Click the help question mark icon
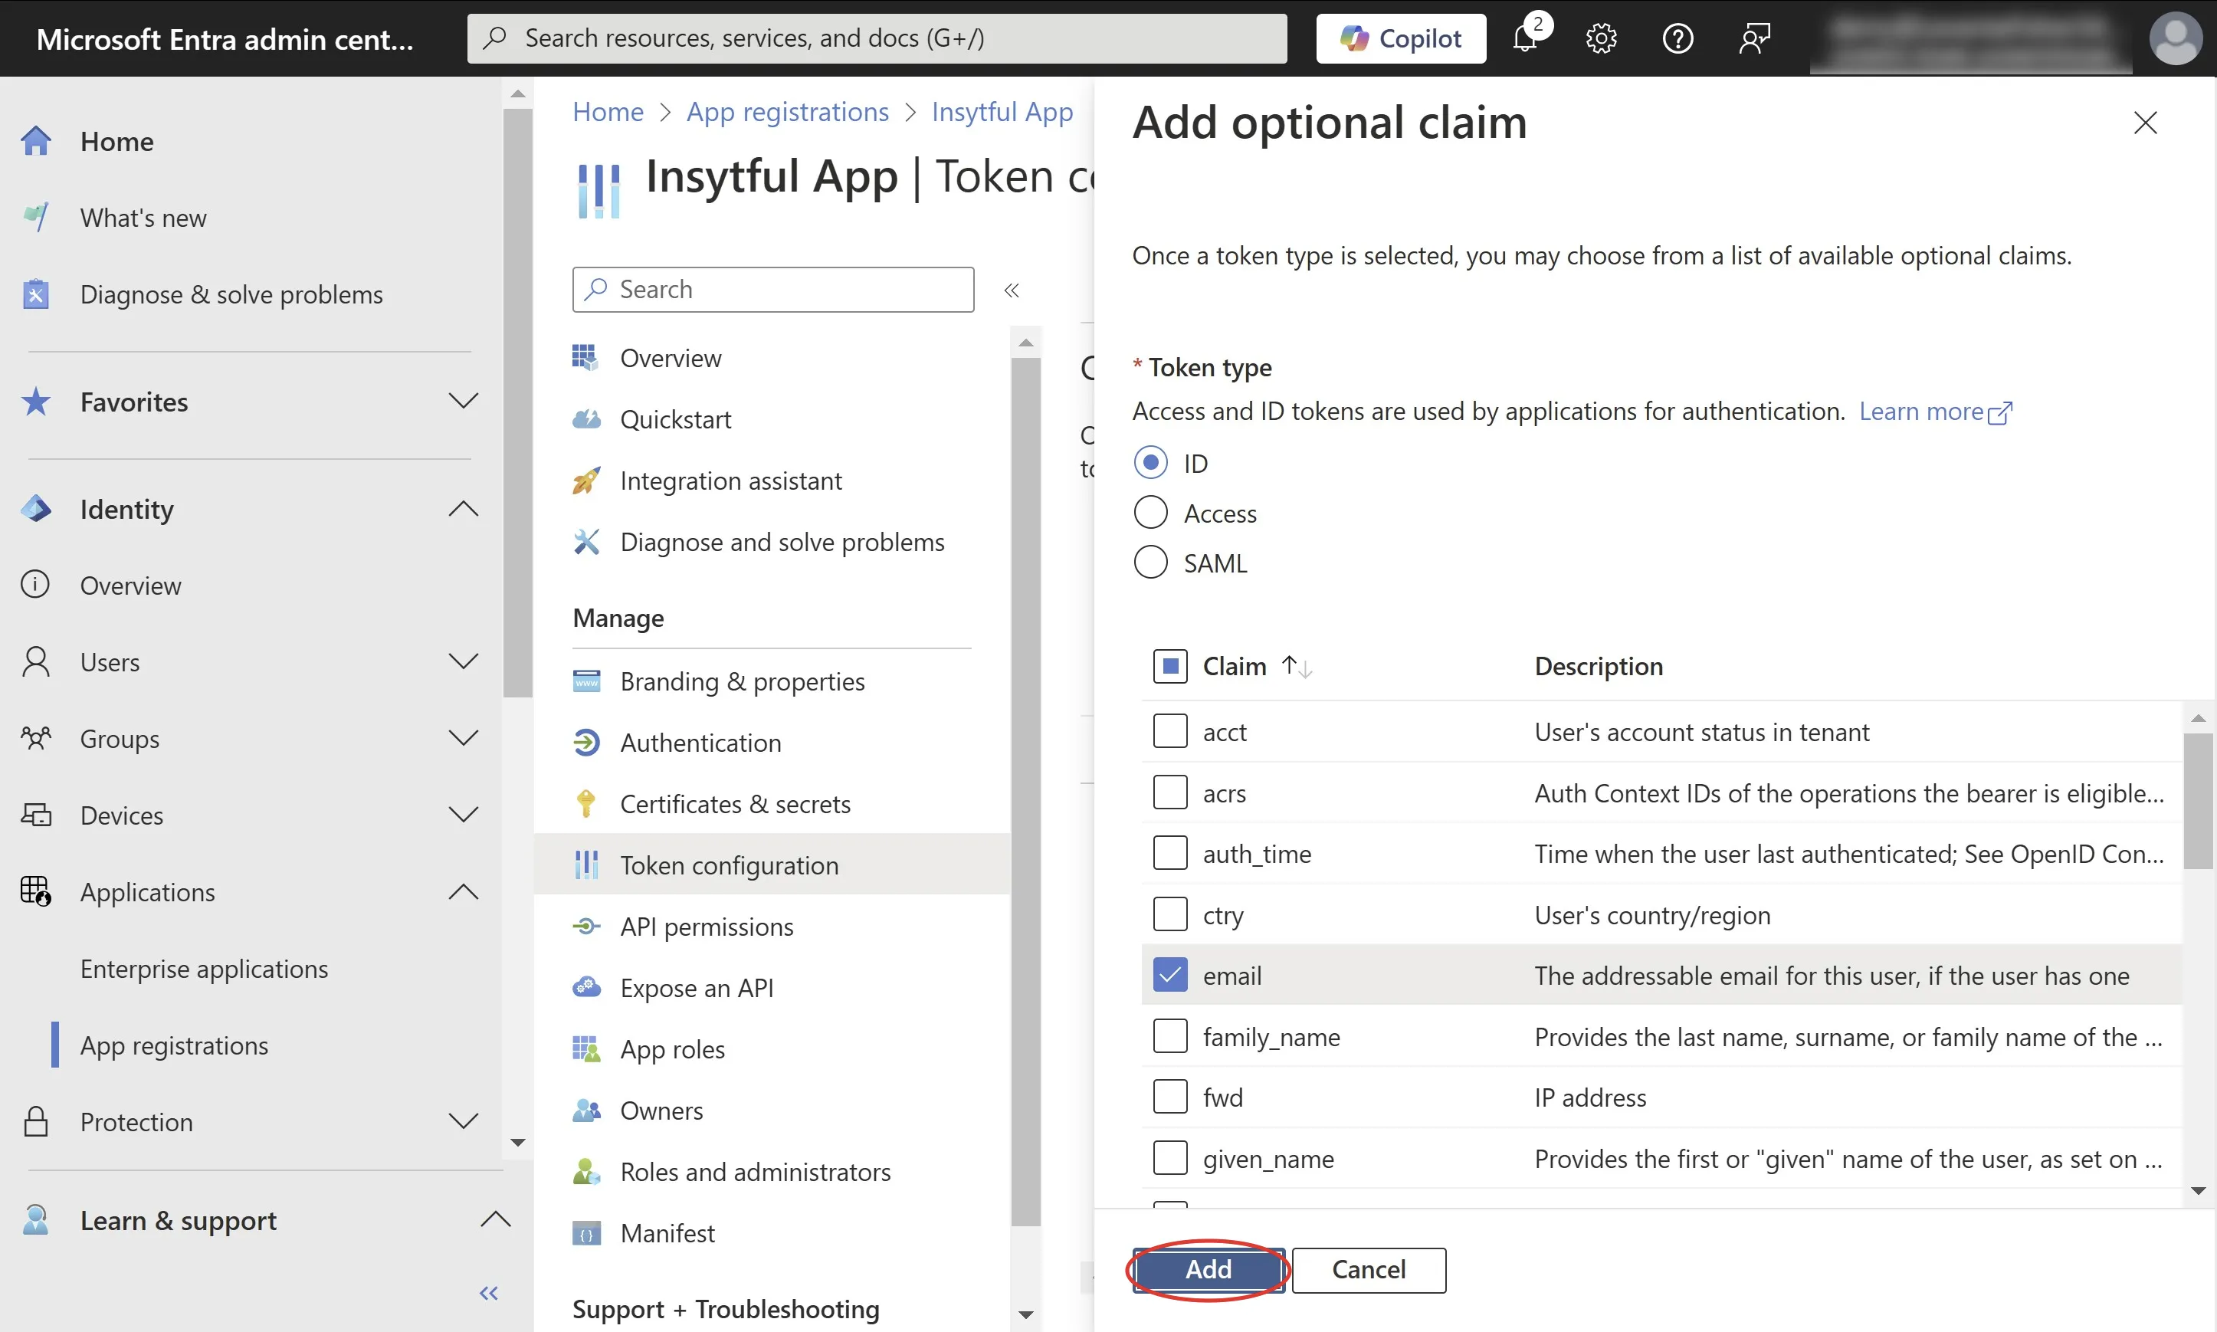2217x1332 pixels. [x=1677, y=38]
